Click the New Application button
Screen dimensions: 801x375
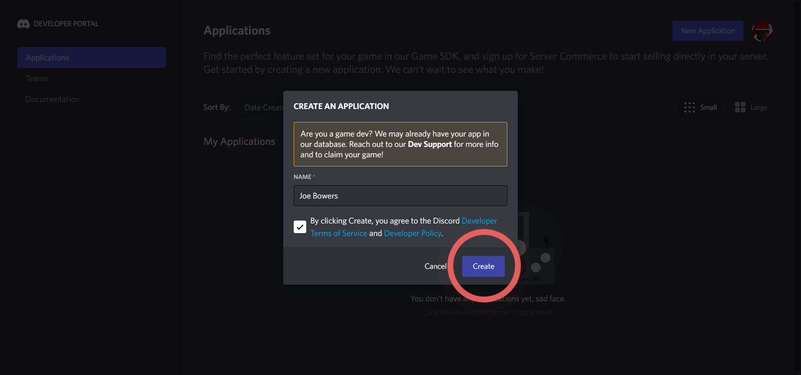(x=708, y=31)
